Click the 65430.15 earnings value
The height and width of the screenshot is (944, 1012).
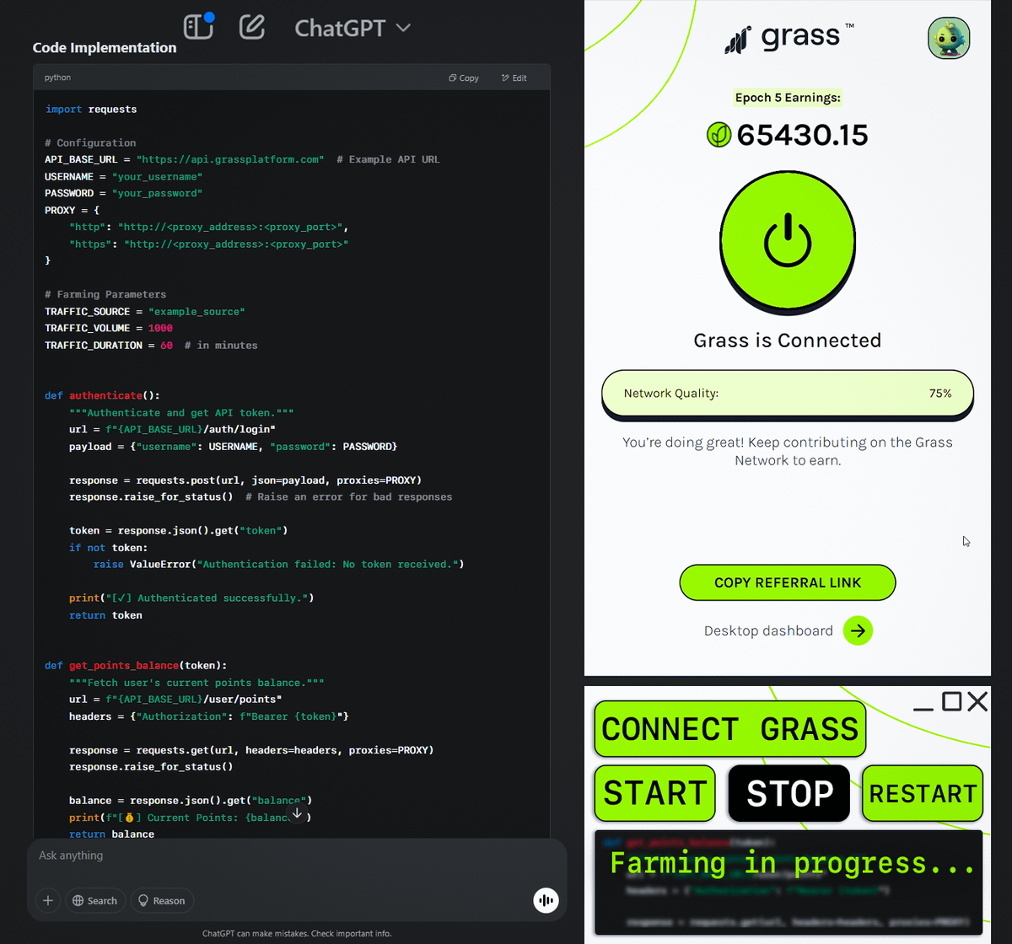point(802,135)
